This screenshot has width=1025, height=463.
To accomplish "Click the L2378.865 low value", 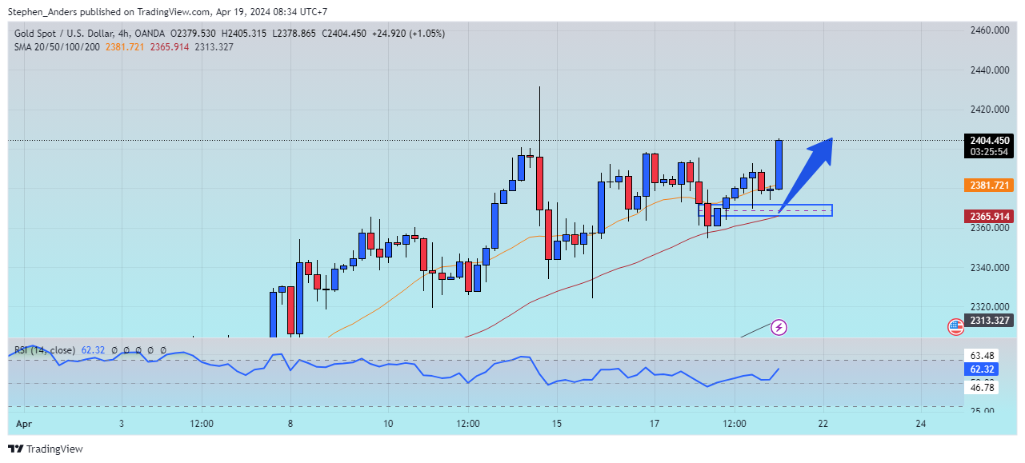I will pos(294,34).
